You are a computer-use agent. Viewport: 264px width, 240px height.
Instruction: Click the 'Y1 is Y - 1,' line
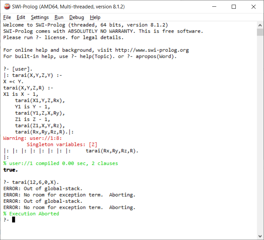click(x=33, y=107)
